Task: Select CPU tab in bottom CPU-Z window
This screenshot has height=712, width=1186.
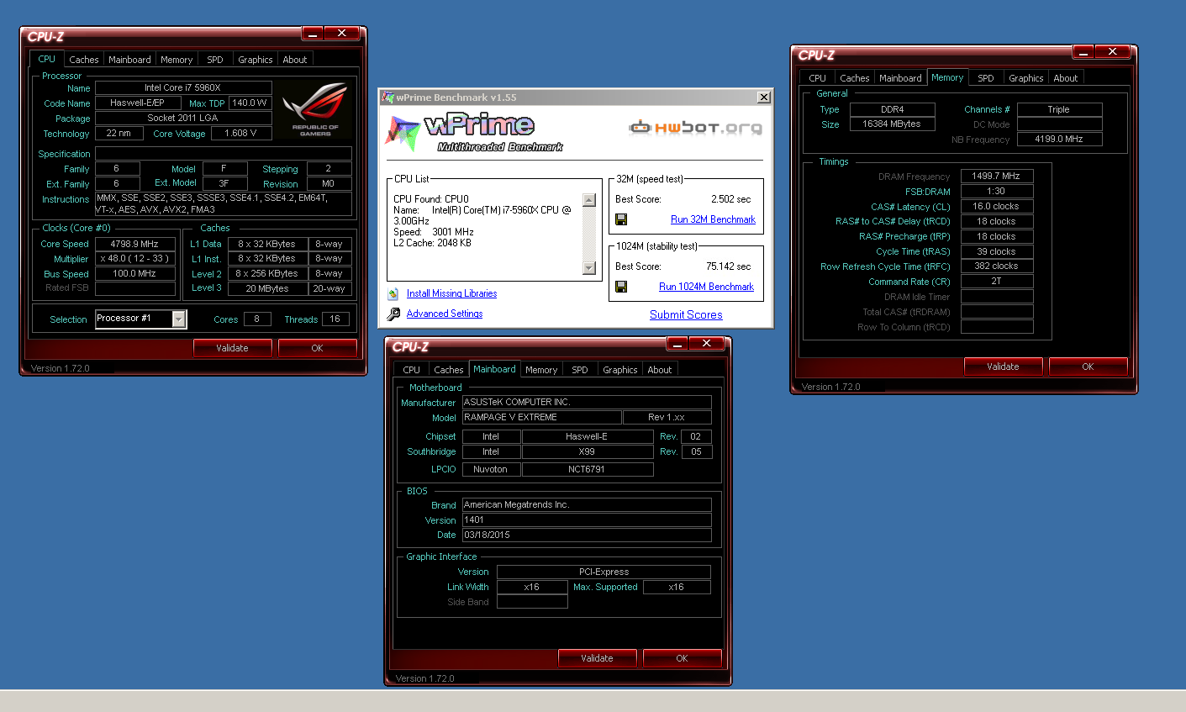Action: pos(411,370)
